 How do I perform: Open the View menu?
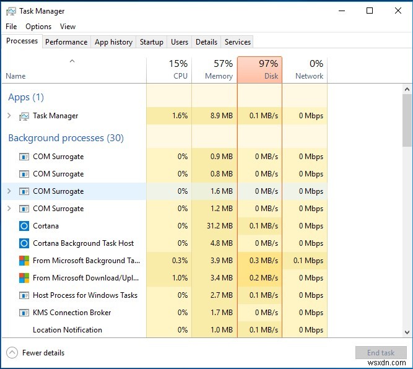(x=67, y=27)
